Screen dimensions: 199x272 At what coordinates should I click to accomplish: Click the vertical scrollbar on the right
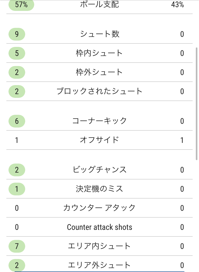click(x=197, y=104)
